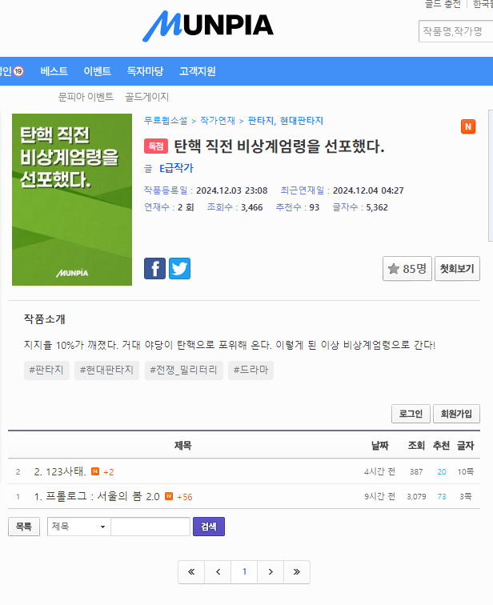Follow the 무료웹소설 breadcrumb link

166,121
